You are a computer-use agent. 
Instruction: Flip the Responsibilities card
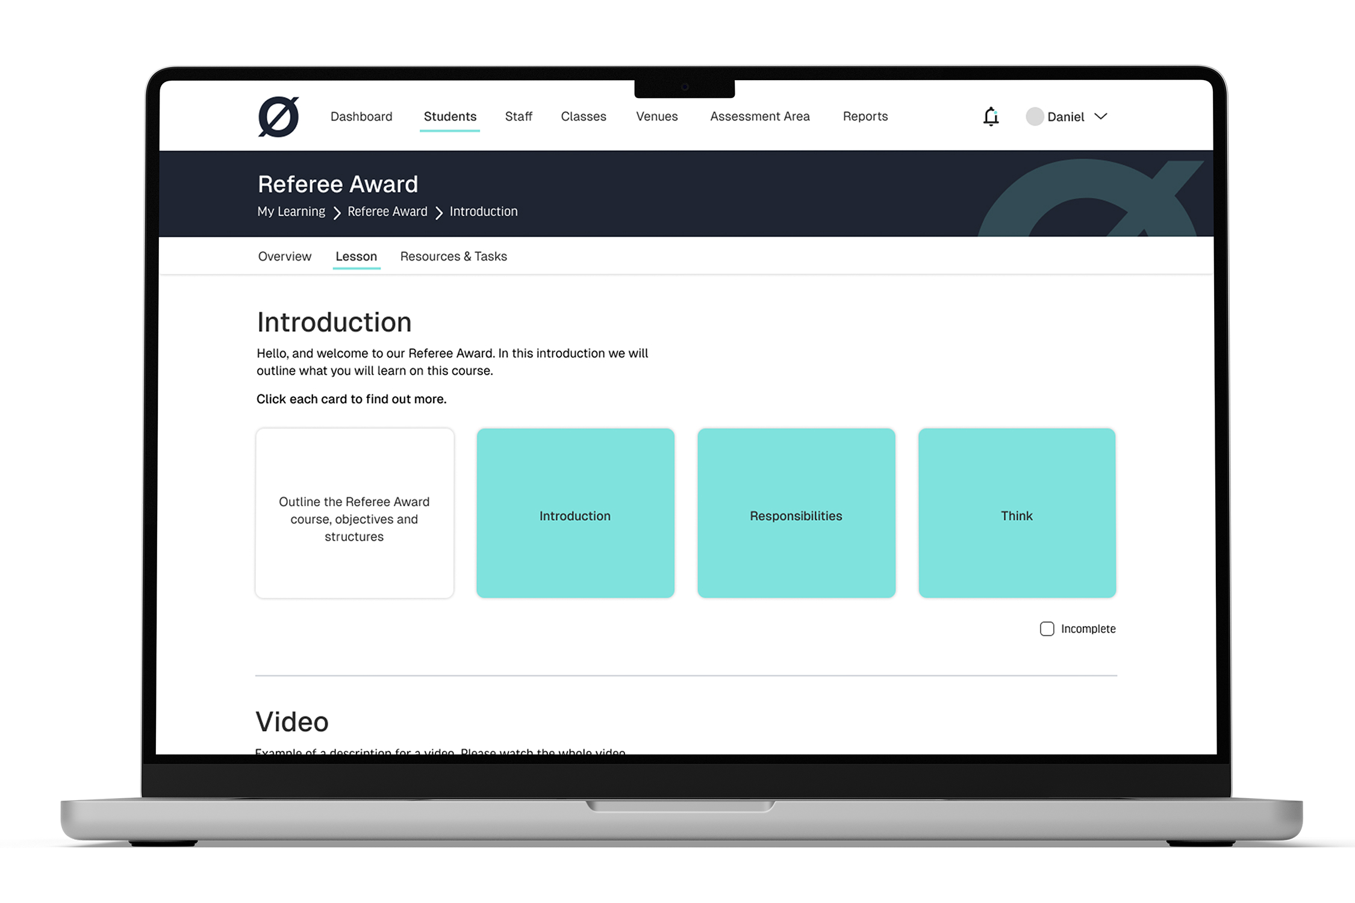796,513
